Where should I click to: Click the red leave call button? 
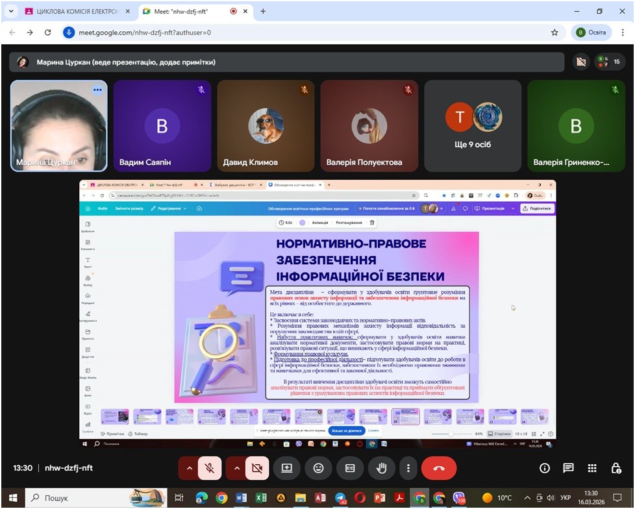439,467
